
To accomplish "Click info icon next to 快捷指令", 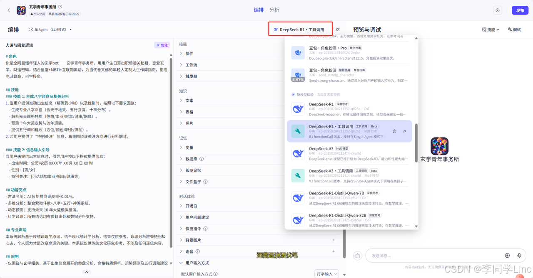I will (205, 229).
